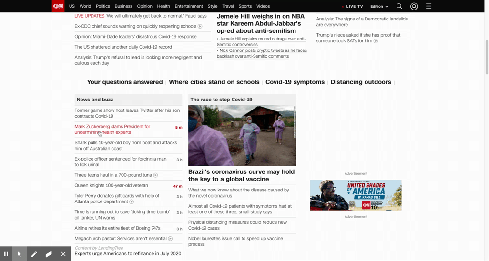This screenshot has width=489, height=261.
Task: Play video icon beside 700-pound tuna
Action: pos(156,175)
